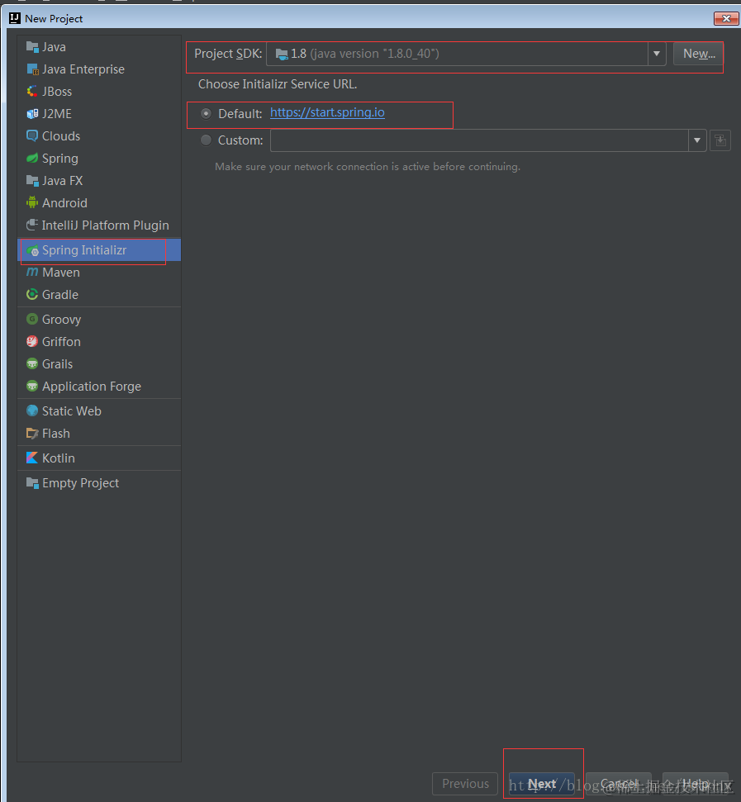Select 'Empty Project' text in the list
The image size is (741, 802).
click(x=80, y=483)
